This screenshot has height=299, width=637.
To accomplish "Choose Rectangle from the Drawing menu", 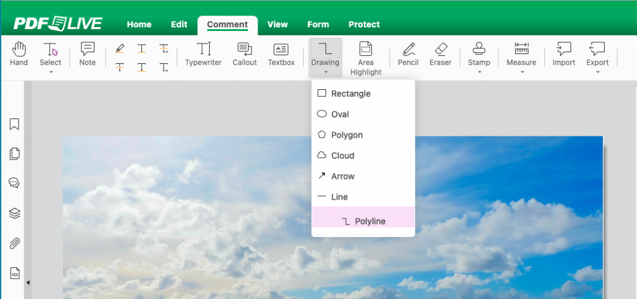I will [363, 94].
